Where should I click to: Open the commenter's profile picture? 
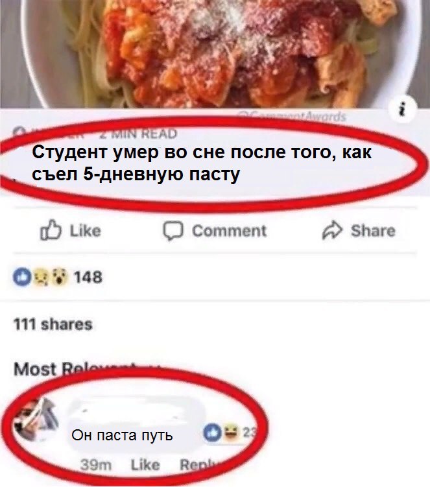click(x=35, y=420)
